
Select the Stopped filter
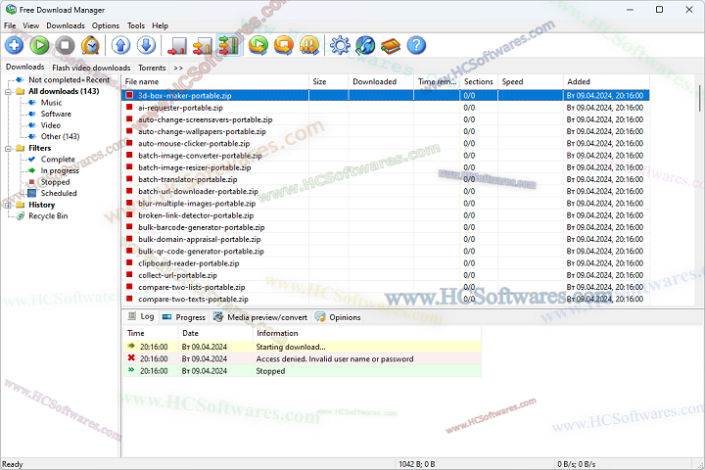click(x=55, y=182)
